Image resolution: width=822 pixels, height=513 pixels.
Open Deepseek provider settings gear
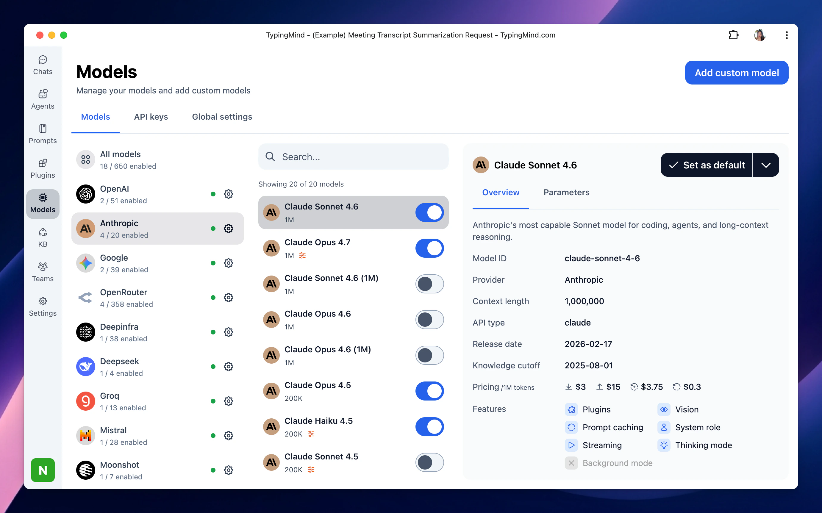tap(229, 367)
